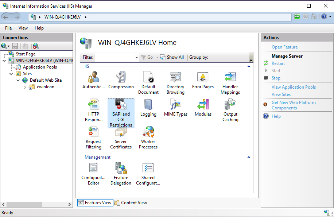
Task: Click the Up one level icon in Connections toolbar
Action: pos(25,46)
